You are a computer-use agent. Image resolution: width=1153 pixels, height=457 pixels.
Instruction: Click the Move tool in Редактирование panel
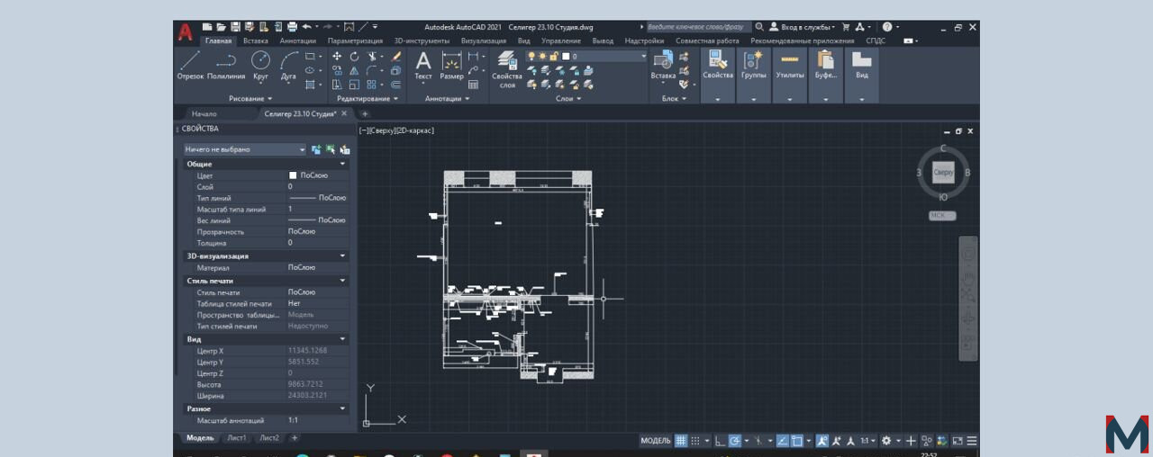(337, 56)
